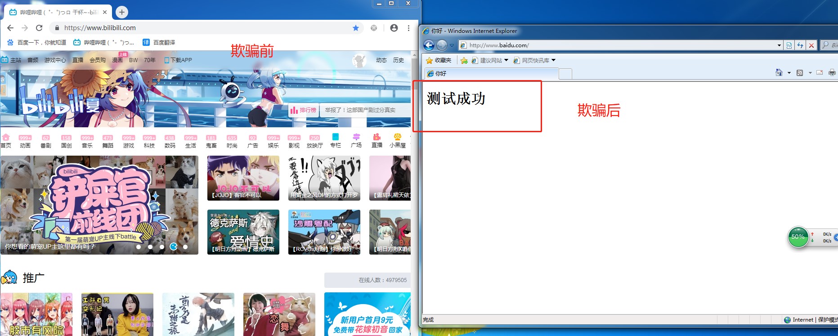Click the green 50% network monitor widget
This screenshot has width=838, height=336.
click(x=798, y=237)
